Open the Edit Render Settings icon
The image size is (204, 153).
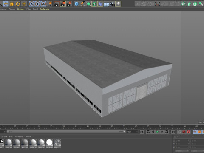coord(69,4)
